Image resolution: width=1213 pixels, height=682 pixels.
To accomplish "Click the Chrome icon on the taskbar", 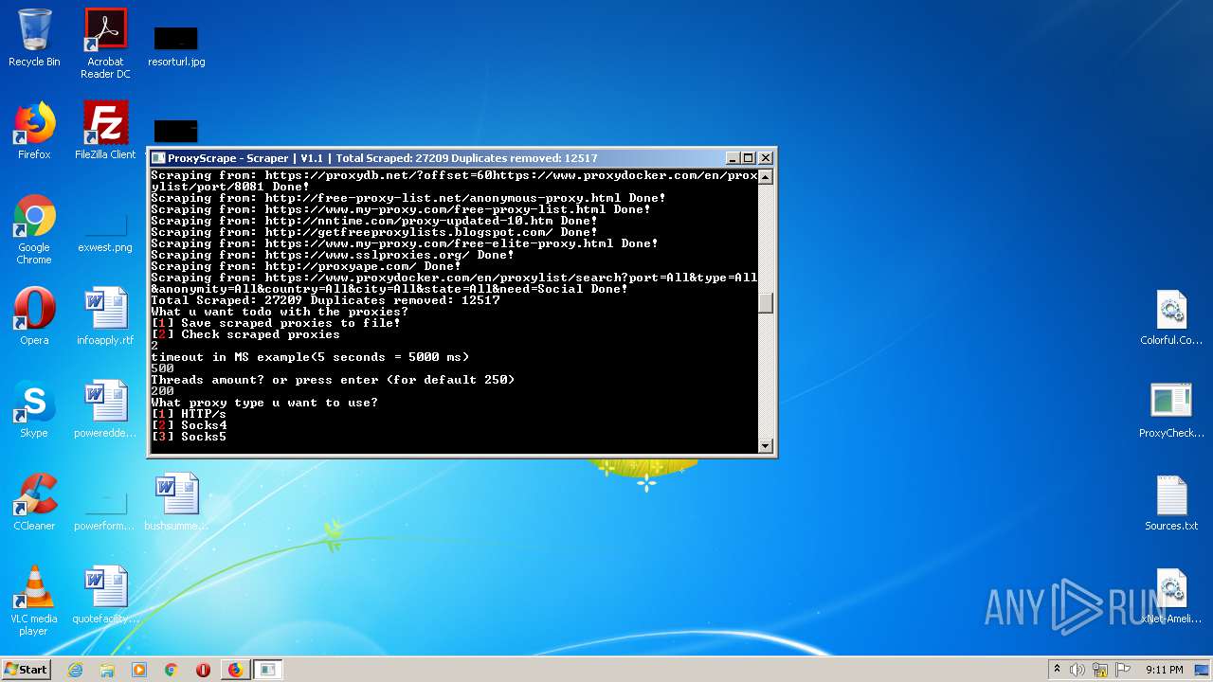I will 172,670.
